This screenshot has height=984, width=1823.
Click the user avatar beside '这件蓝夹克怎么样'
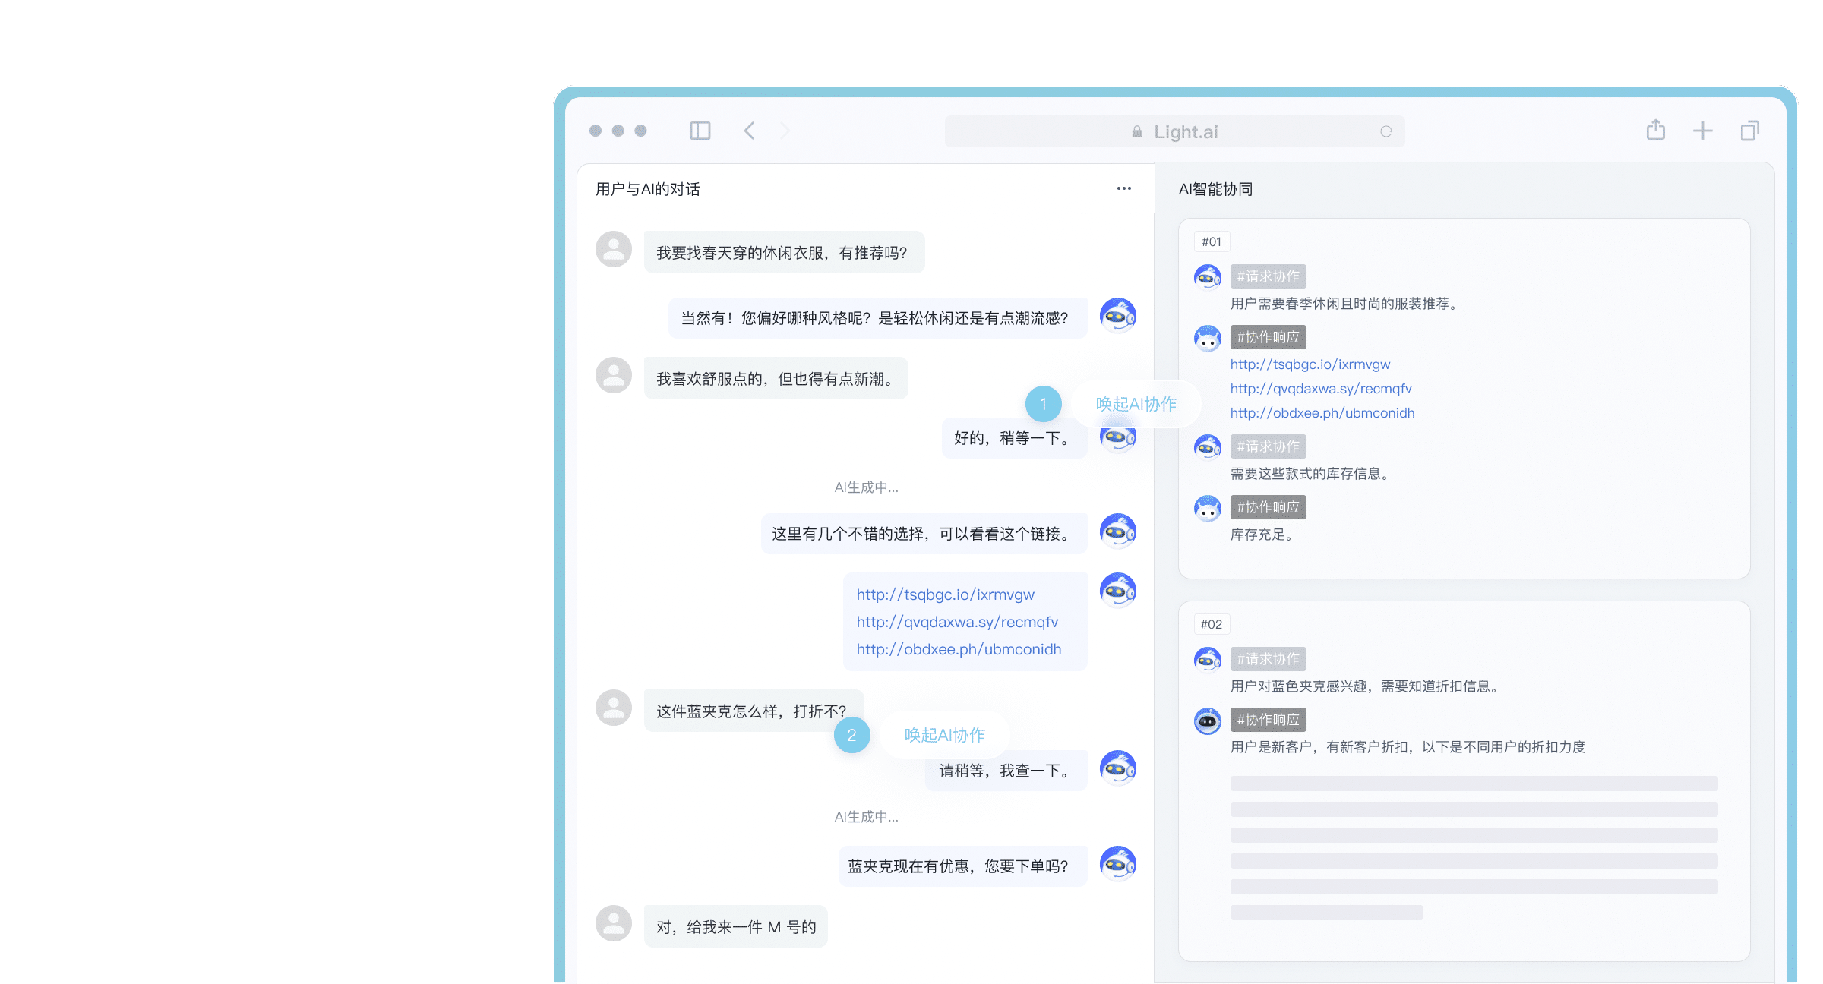click(x=614, y=708)
